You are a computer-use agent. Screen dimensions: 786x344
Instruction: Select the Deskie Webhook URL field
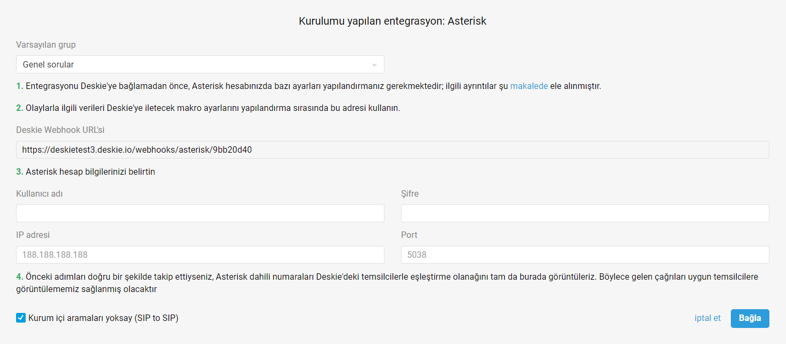click(392, 149)
